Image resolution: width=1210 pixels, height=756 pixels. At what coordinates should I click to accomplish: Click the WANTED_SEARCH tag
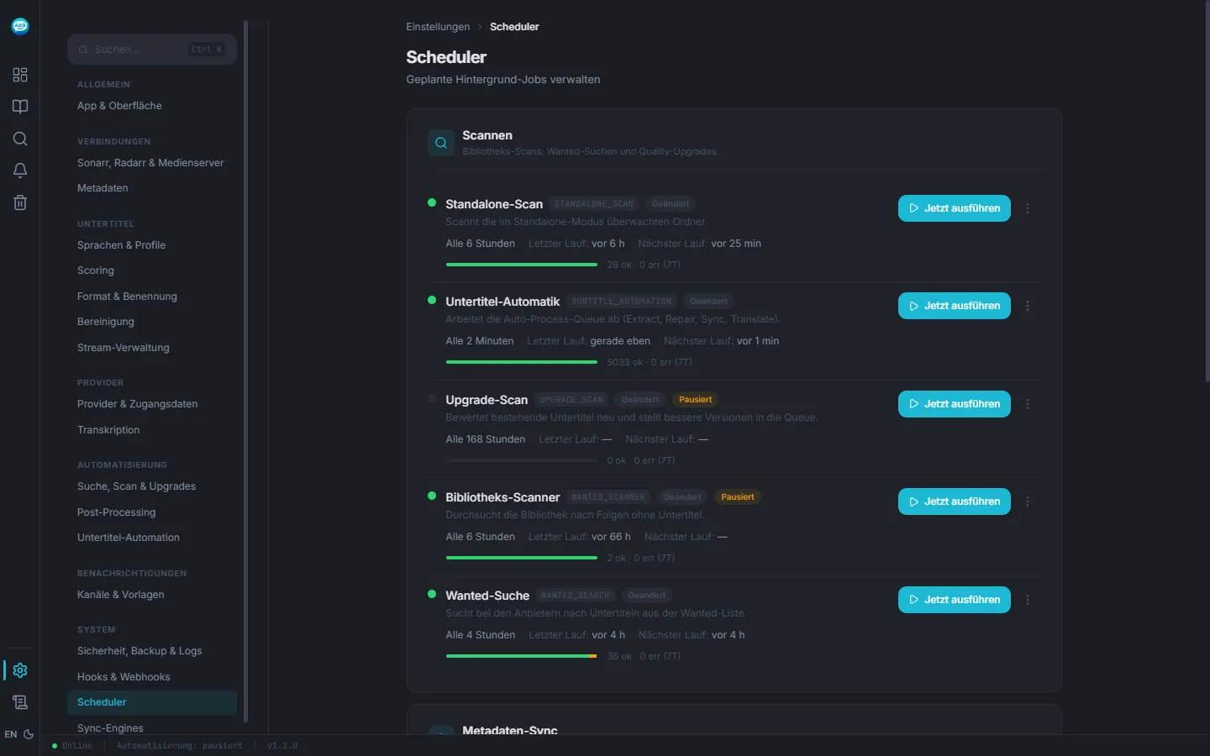(576, 596)
